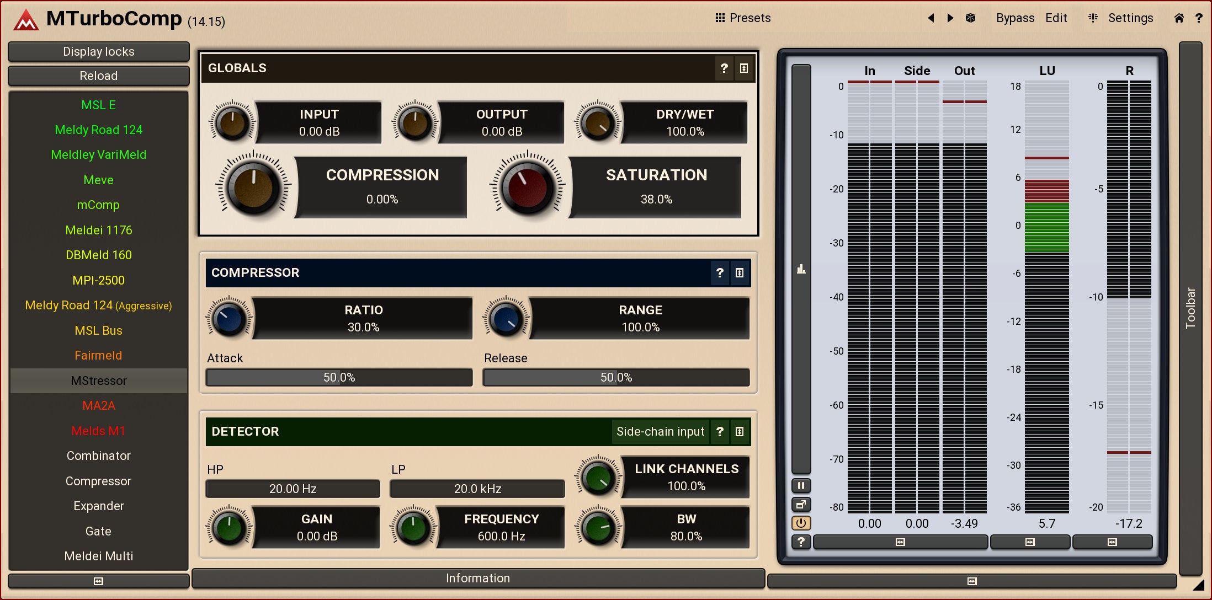This screenshot has height=600, width=1212.
Task: Enable Side-chain input in Detector
Action: point(660,432)
